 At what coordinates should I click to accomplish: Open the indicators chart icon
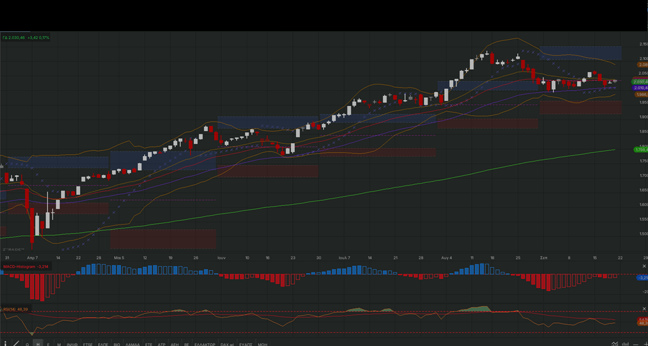pyautogui.click(x=615, y=343)
